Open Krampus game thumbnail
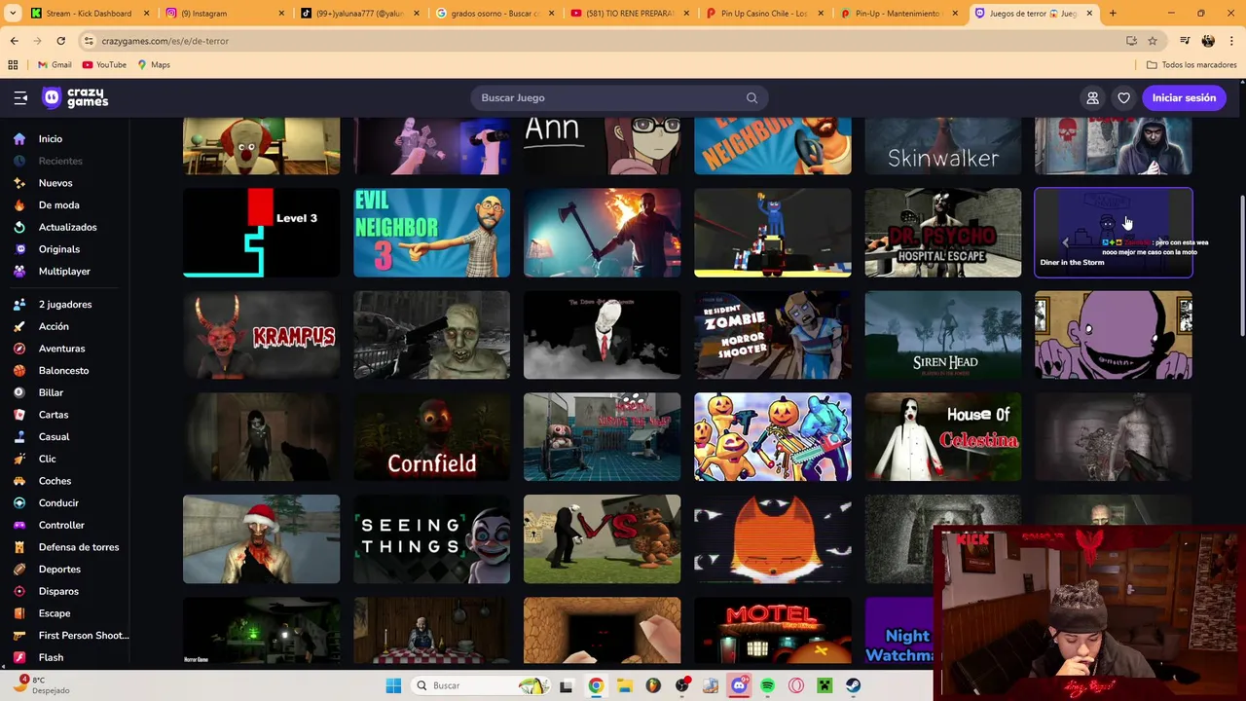 tap(261, 335)
